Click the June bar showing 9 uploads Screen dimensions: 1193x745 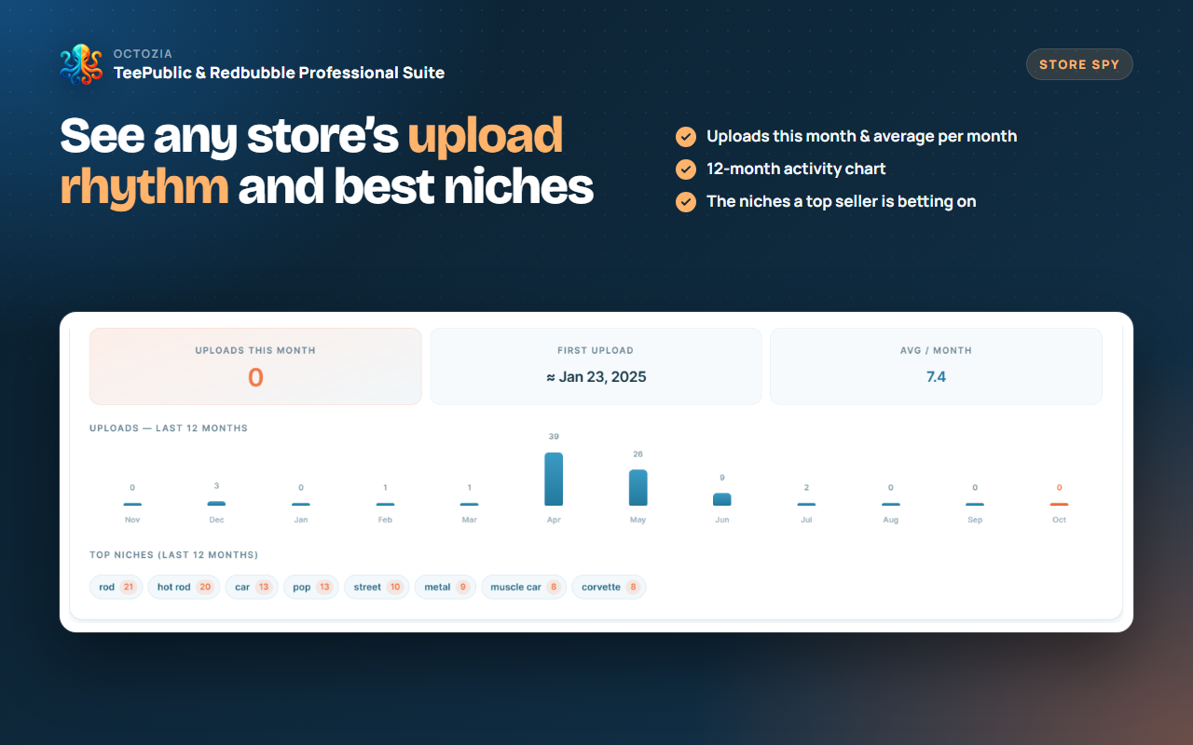[x=722, y=499]
